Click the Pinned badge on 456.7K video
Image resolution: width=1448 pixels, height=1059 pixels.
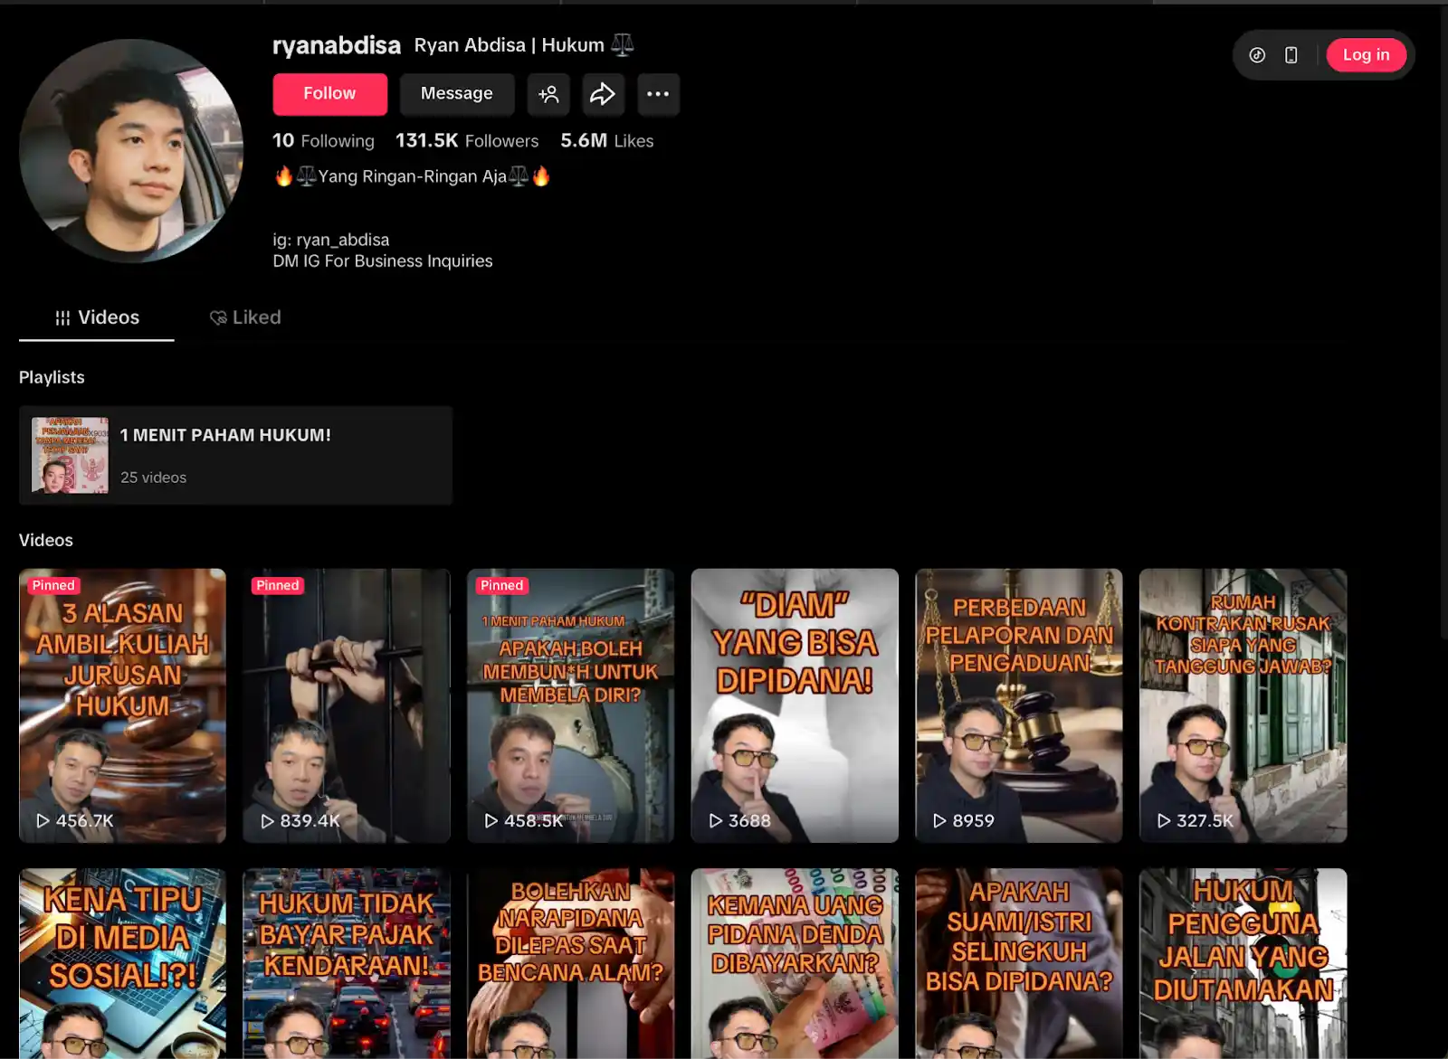point(53,586)
